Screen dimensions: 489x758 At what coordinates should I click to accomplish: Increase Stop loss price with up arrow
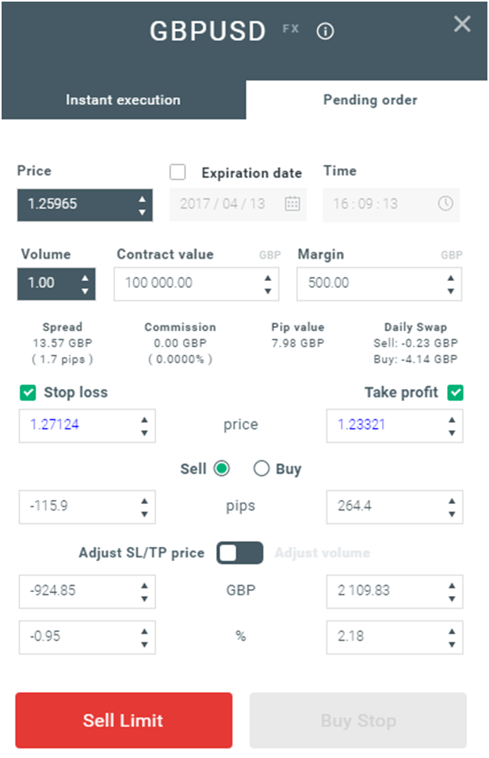tap(144, 419)
